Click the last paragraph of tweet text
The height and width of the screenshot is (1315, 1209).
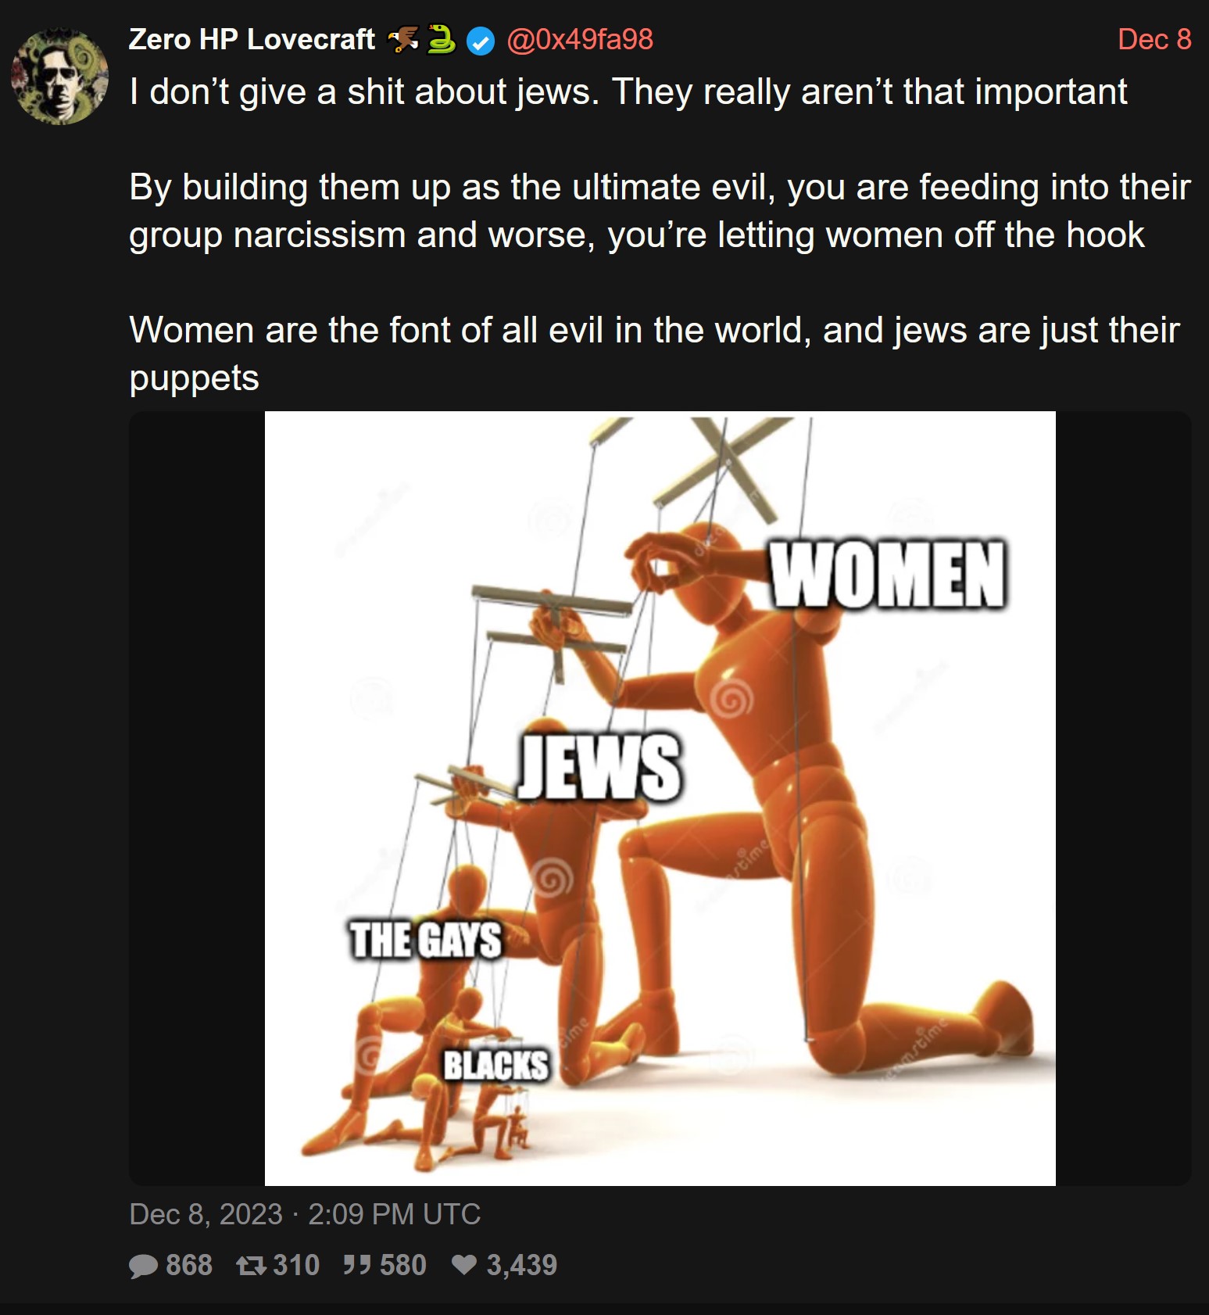point(654,354)
